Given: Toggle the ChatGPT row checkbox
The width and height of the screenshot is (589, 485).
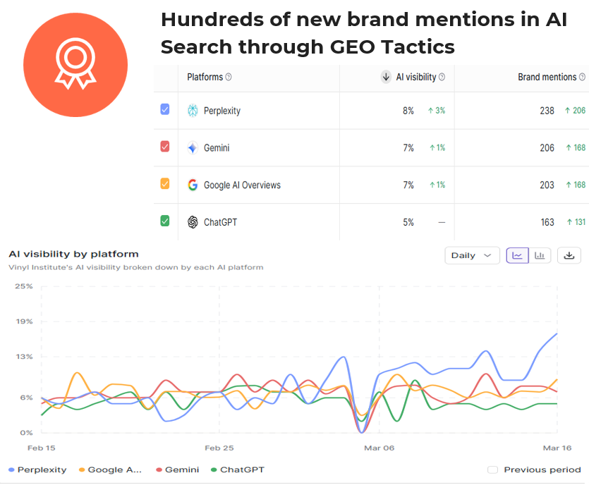Looking at the screenshot, I should pyautogui.click(x=165, y=221).
